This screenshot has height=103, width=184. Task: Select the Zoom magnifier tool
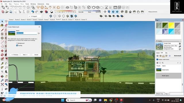point(2,80)
